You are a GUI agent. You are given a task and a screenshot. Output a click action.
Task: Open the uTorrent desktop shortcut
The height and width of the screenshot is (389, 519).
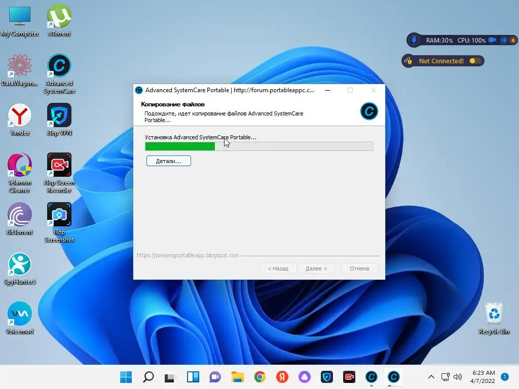59,20
